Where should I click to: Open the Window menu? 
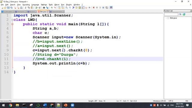77,5
